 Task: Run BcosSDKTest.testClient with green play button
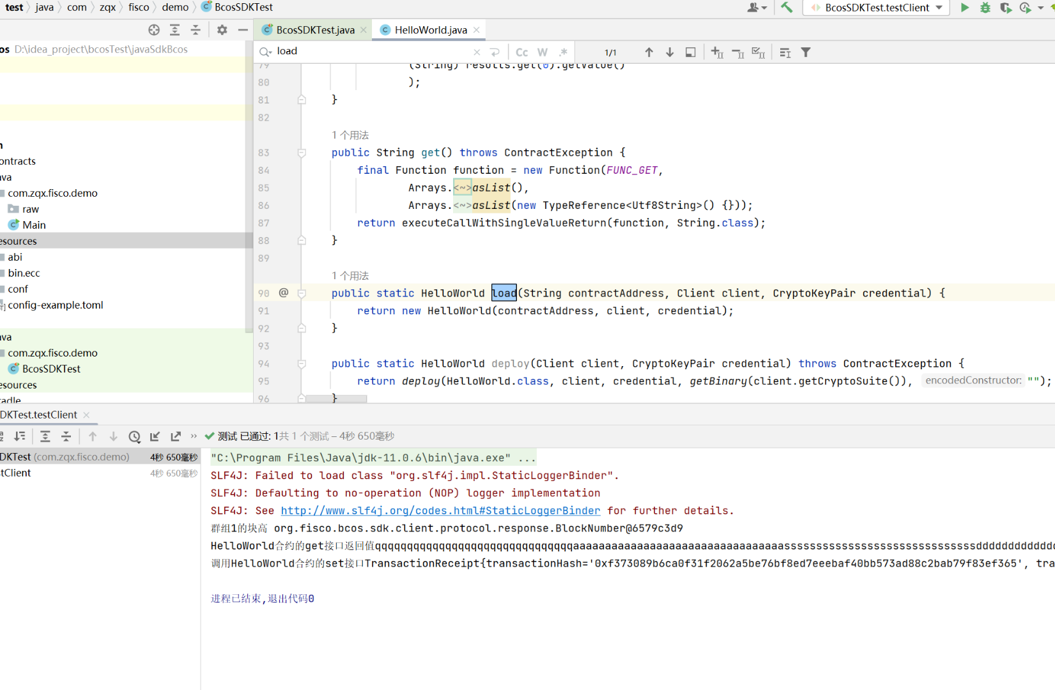tap(964, 8)
